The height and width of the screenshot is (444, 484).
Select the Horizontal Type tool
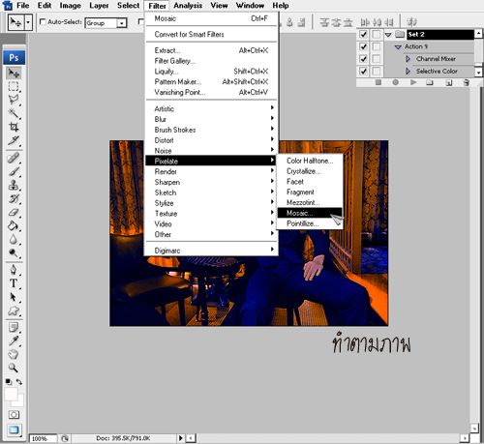(x=14, y=283)
